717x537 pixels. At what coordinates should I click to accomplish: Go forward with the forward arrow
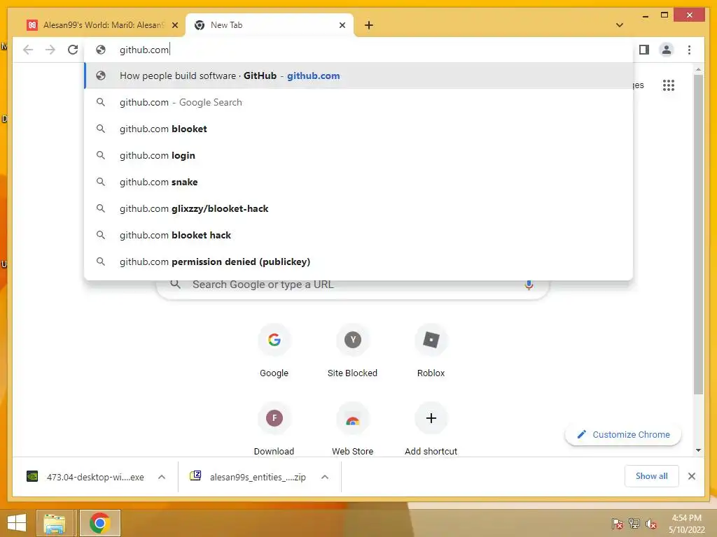click(x=50, y=50)
